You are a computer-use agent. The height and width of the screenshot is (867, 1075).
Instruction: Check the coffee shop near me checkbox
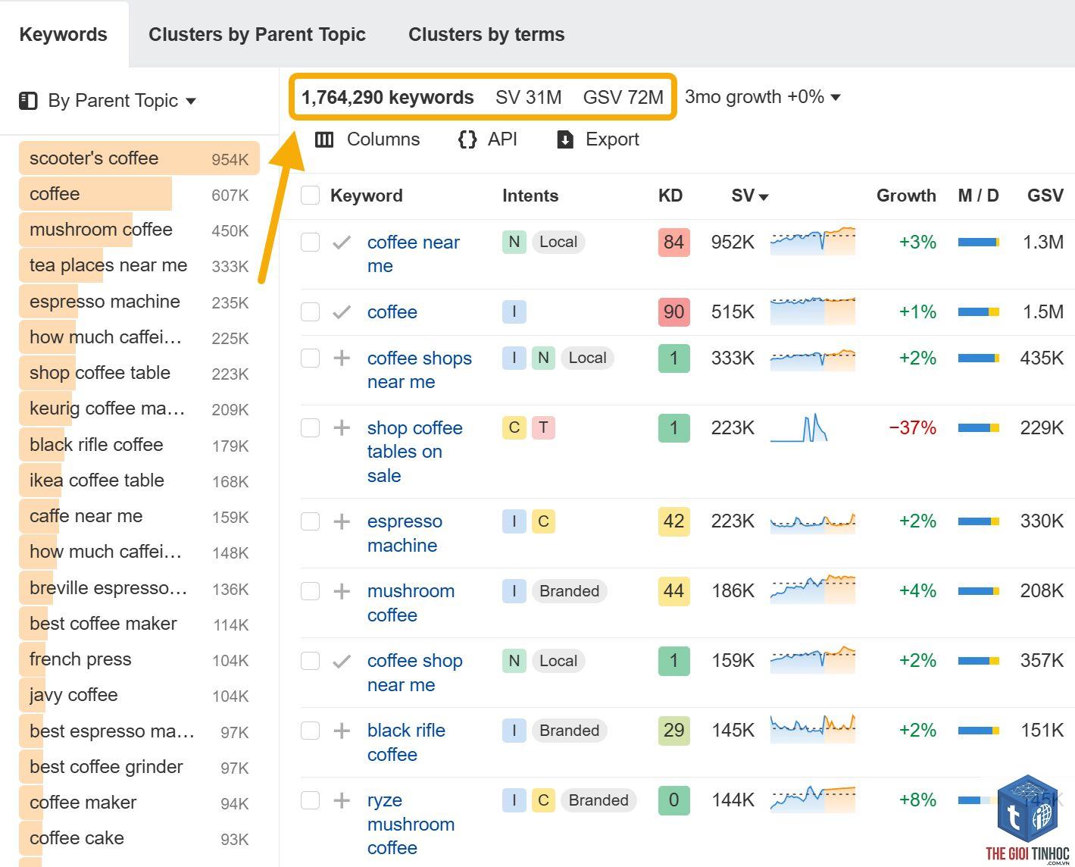click(x=311, y=661)
